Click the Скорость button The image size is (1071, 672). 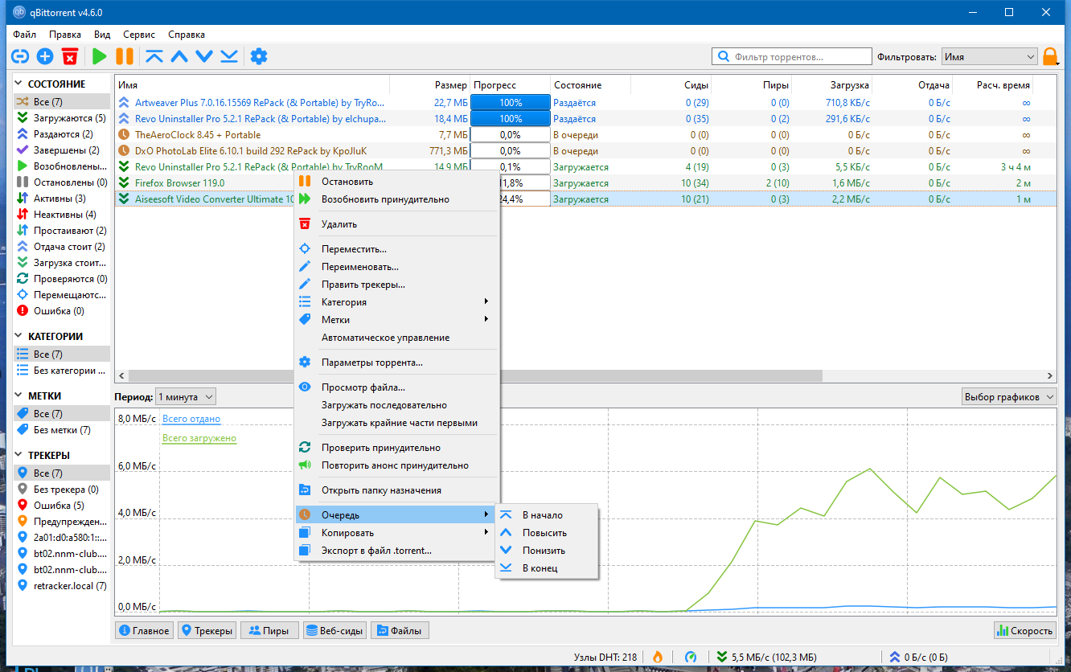[1025, 631]
